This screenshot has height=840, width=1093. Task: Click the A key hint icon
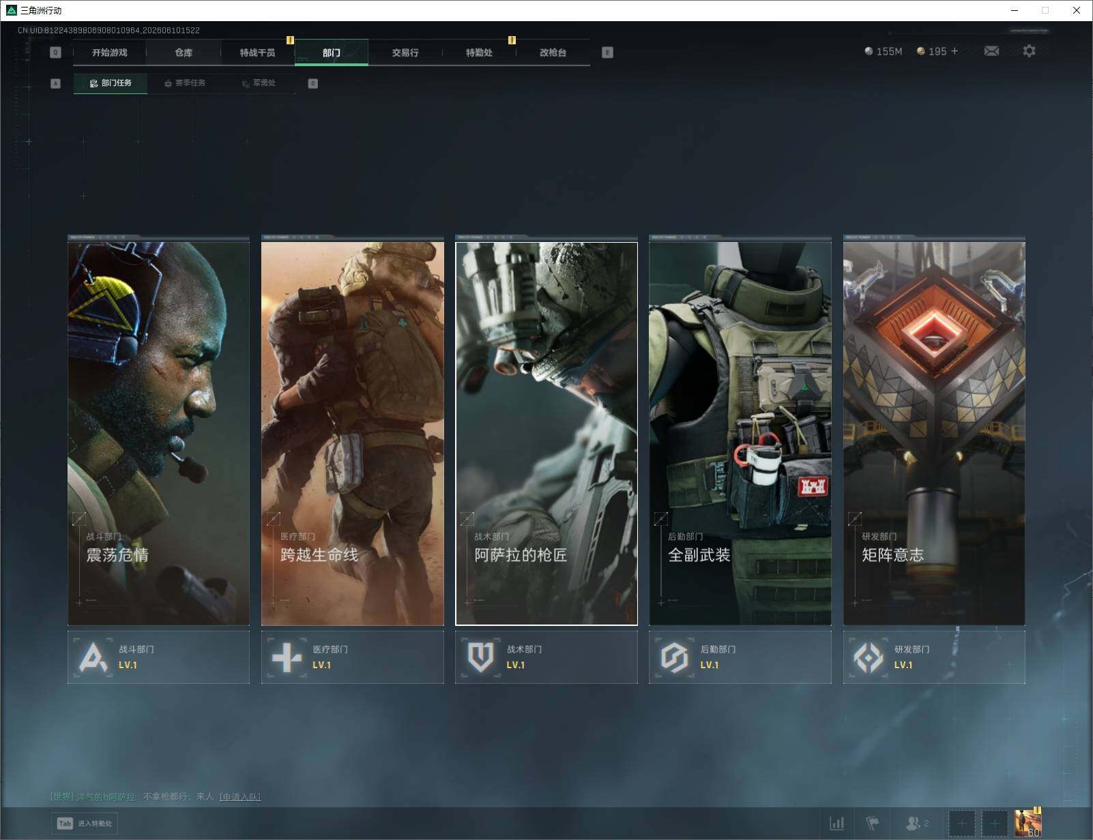pos(56,83)
